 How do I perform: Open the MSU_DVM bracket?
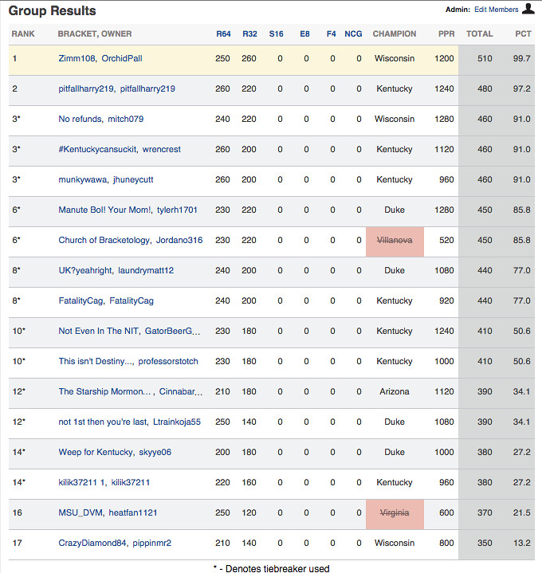click(x=81, y=512)
